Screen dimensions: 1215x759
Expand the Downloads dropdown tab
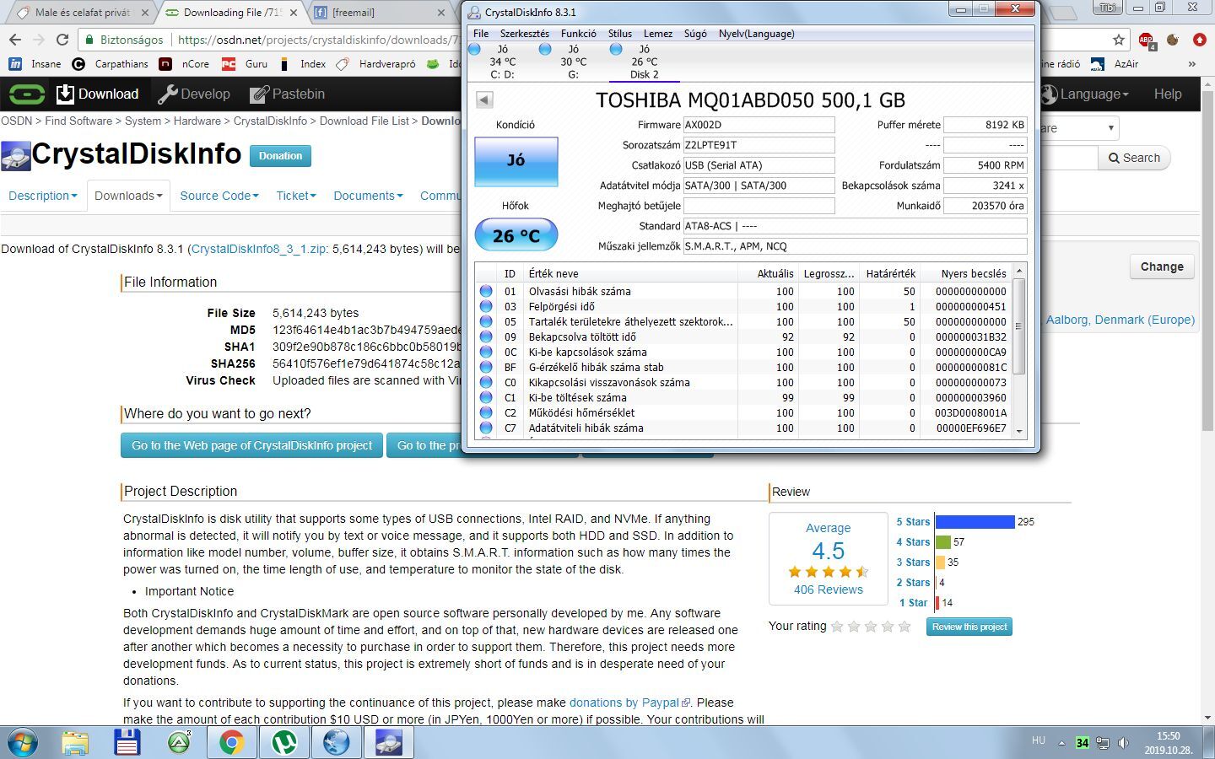(128, 196)
